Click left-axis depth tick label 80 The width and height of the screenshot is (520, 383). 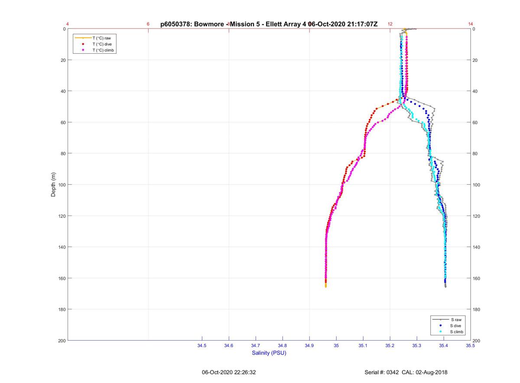[x=62, y=154]
